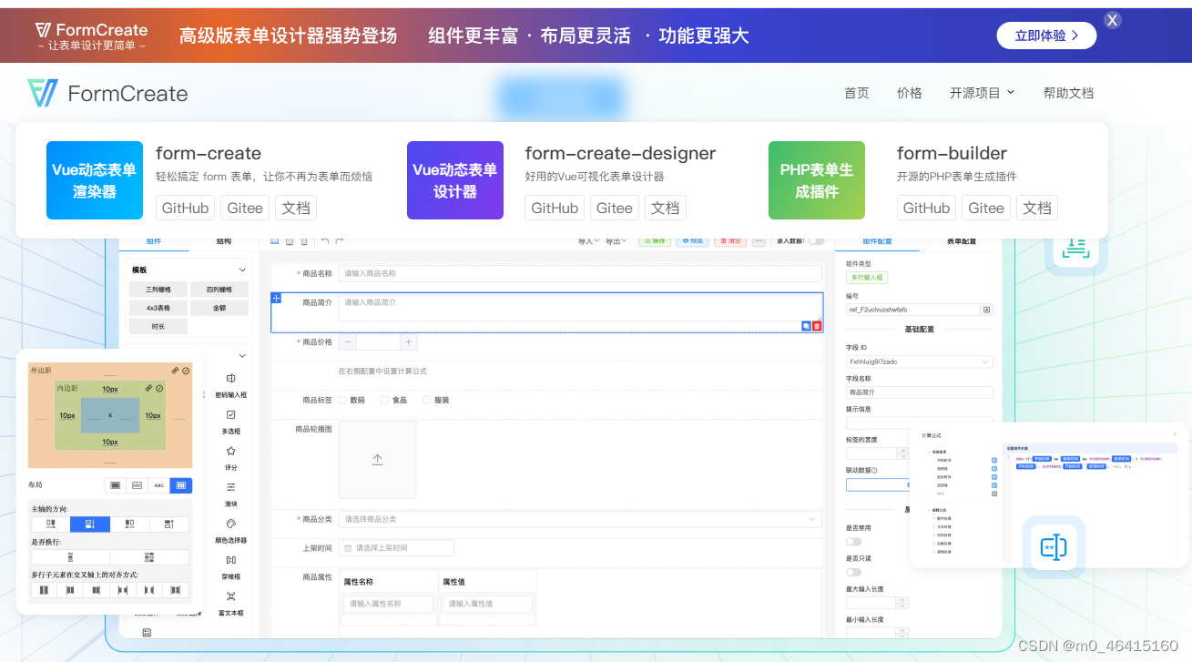Increase 商品价格 with the plus button
Image resolution: width=1192 pixels, height=662 pixels.
(409, 342)
